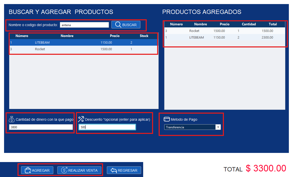Click the REGRESAR button
Screen dimensions: 298x177
[x=124, y=170]
